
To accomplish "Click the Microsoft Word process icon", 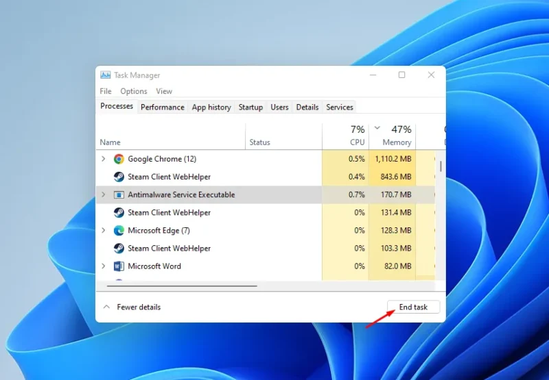I will [119, 266].
